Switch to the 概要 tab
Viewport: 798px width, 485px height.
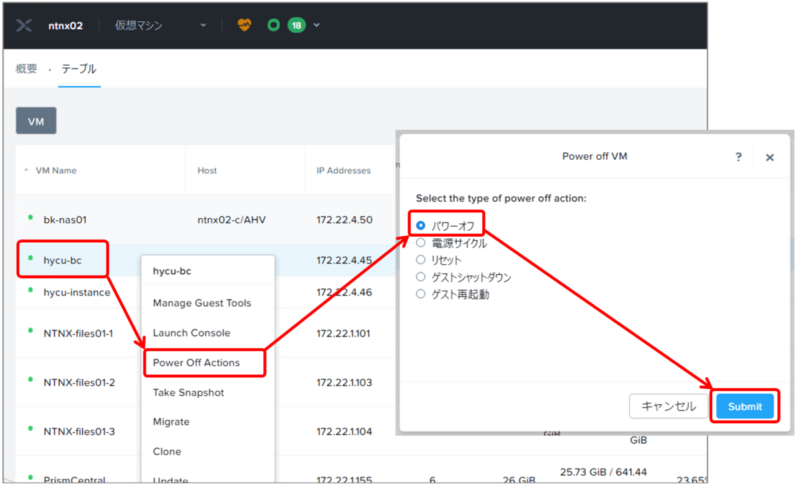coord(27,69)
